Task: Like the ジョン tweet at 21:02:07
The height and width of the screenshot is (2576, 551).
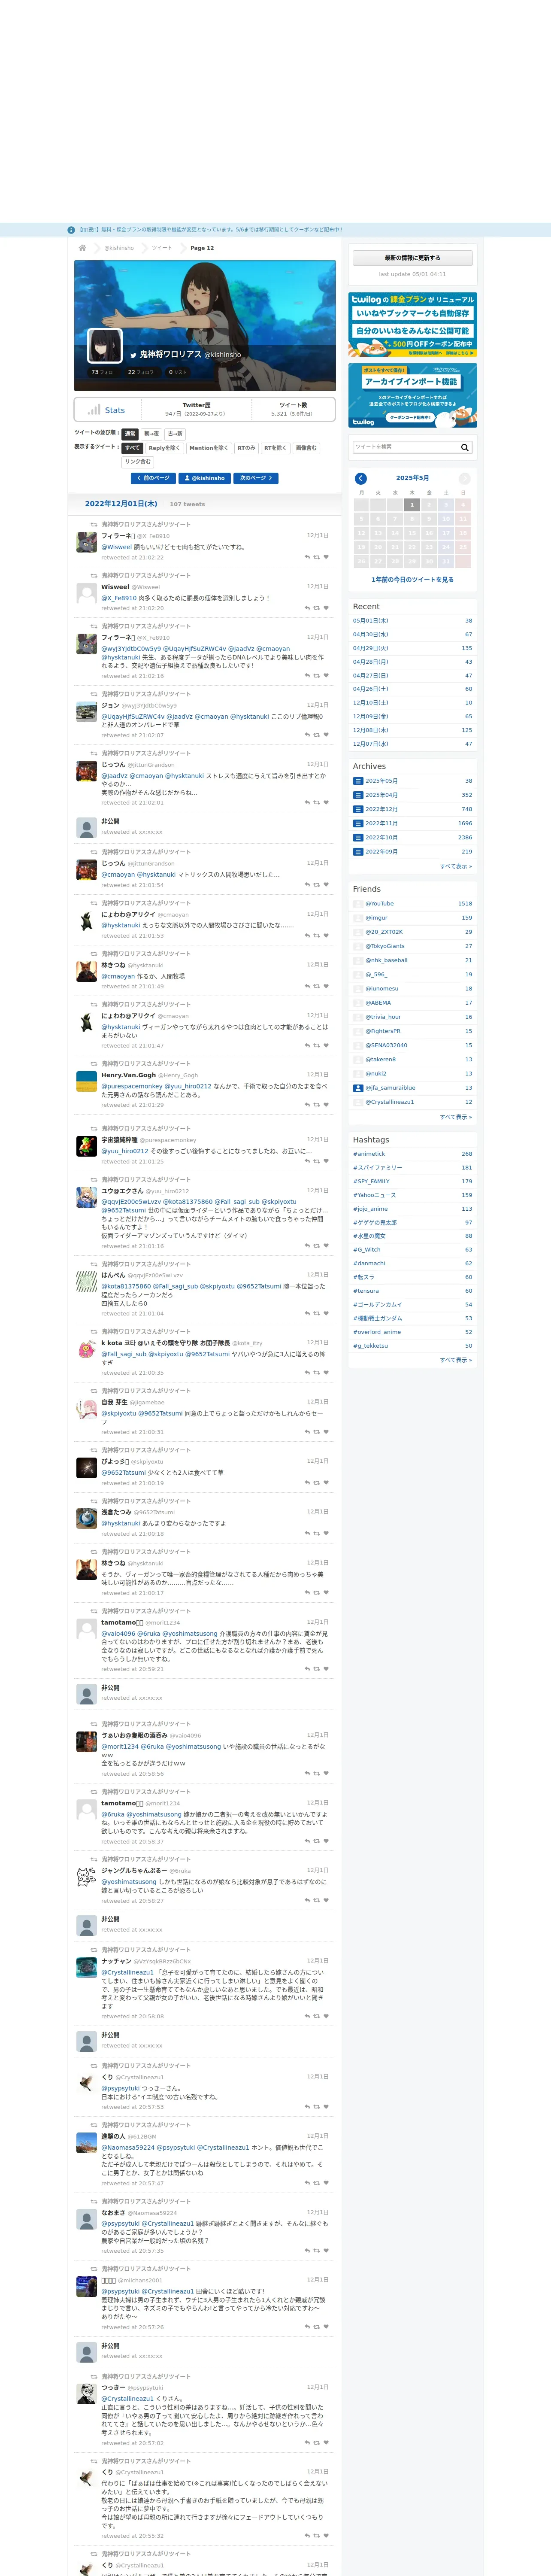Action: [x=326, y=735]
